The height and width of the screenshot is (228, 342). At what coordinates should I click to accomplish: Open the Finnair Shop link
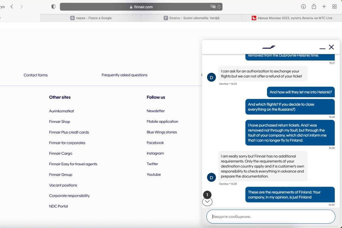(x=60, y=122)
